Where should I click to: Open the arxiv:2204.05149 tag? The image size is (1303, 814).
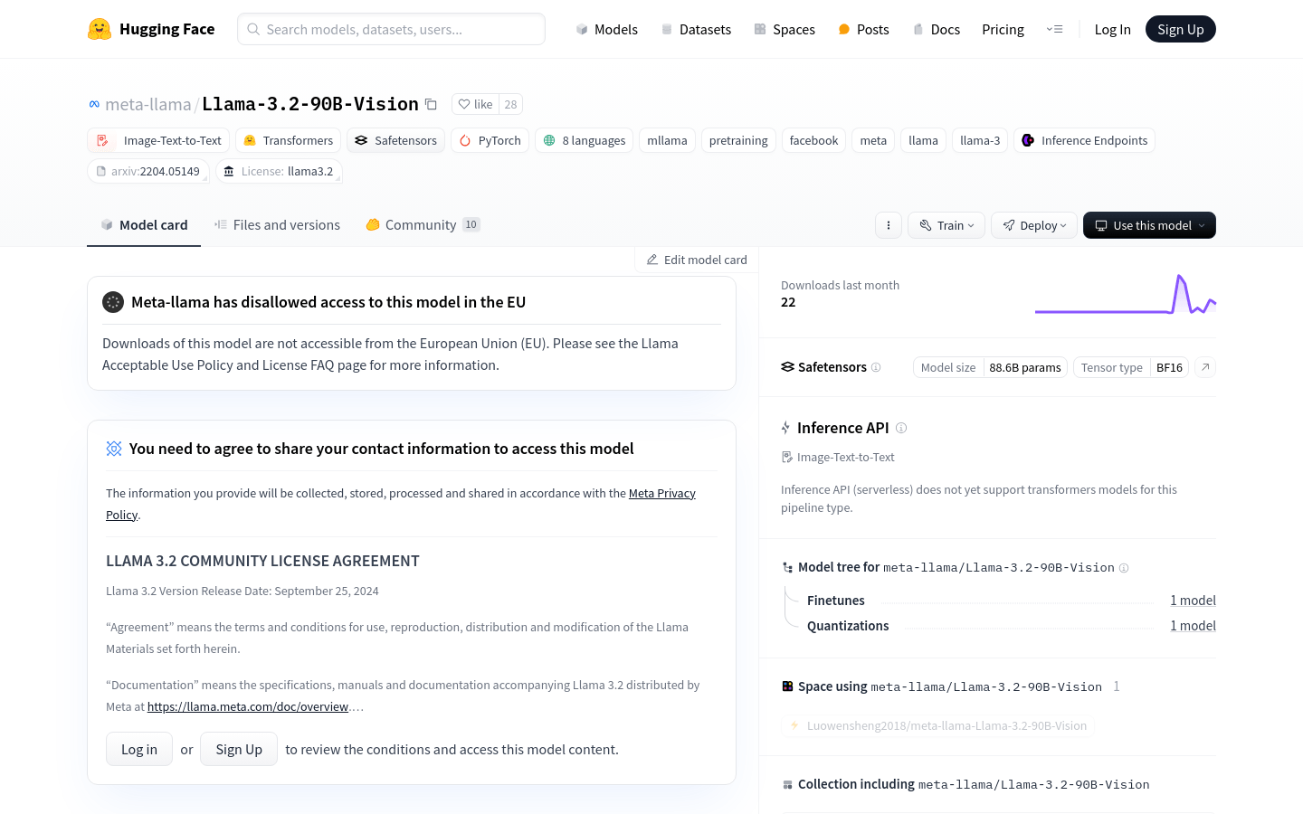[148, 171]
